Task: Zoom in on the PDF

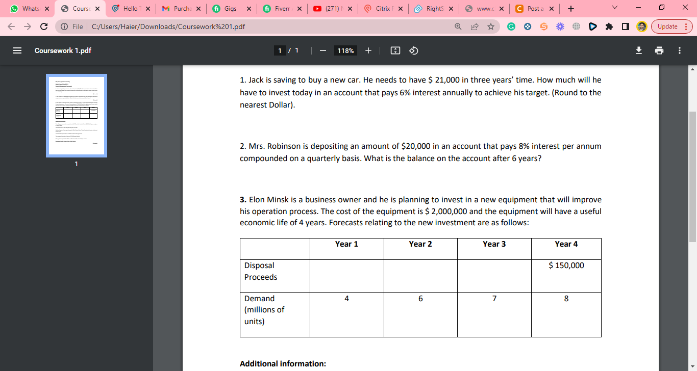Action: (x=368, y=50)
